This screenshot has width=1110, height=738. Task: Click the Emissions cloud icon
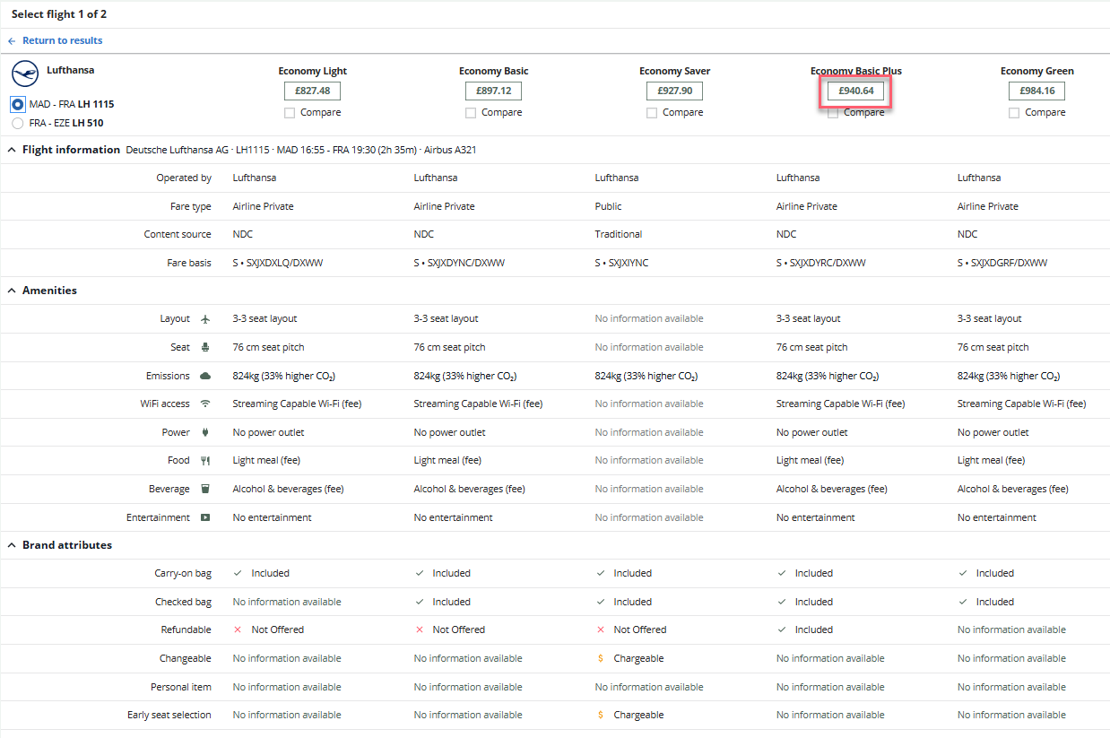pos(205,376)
